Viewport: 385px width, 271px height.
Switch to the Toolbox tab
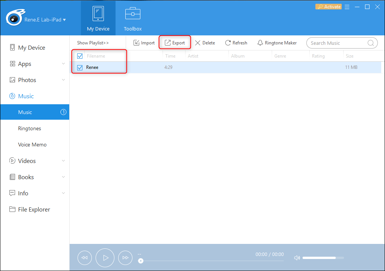133,19
